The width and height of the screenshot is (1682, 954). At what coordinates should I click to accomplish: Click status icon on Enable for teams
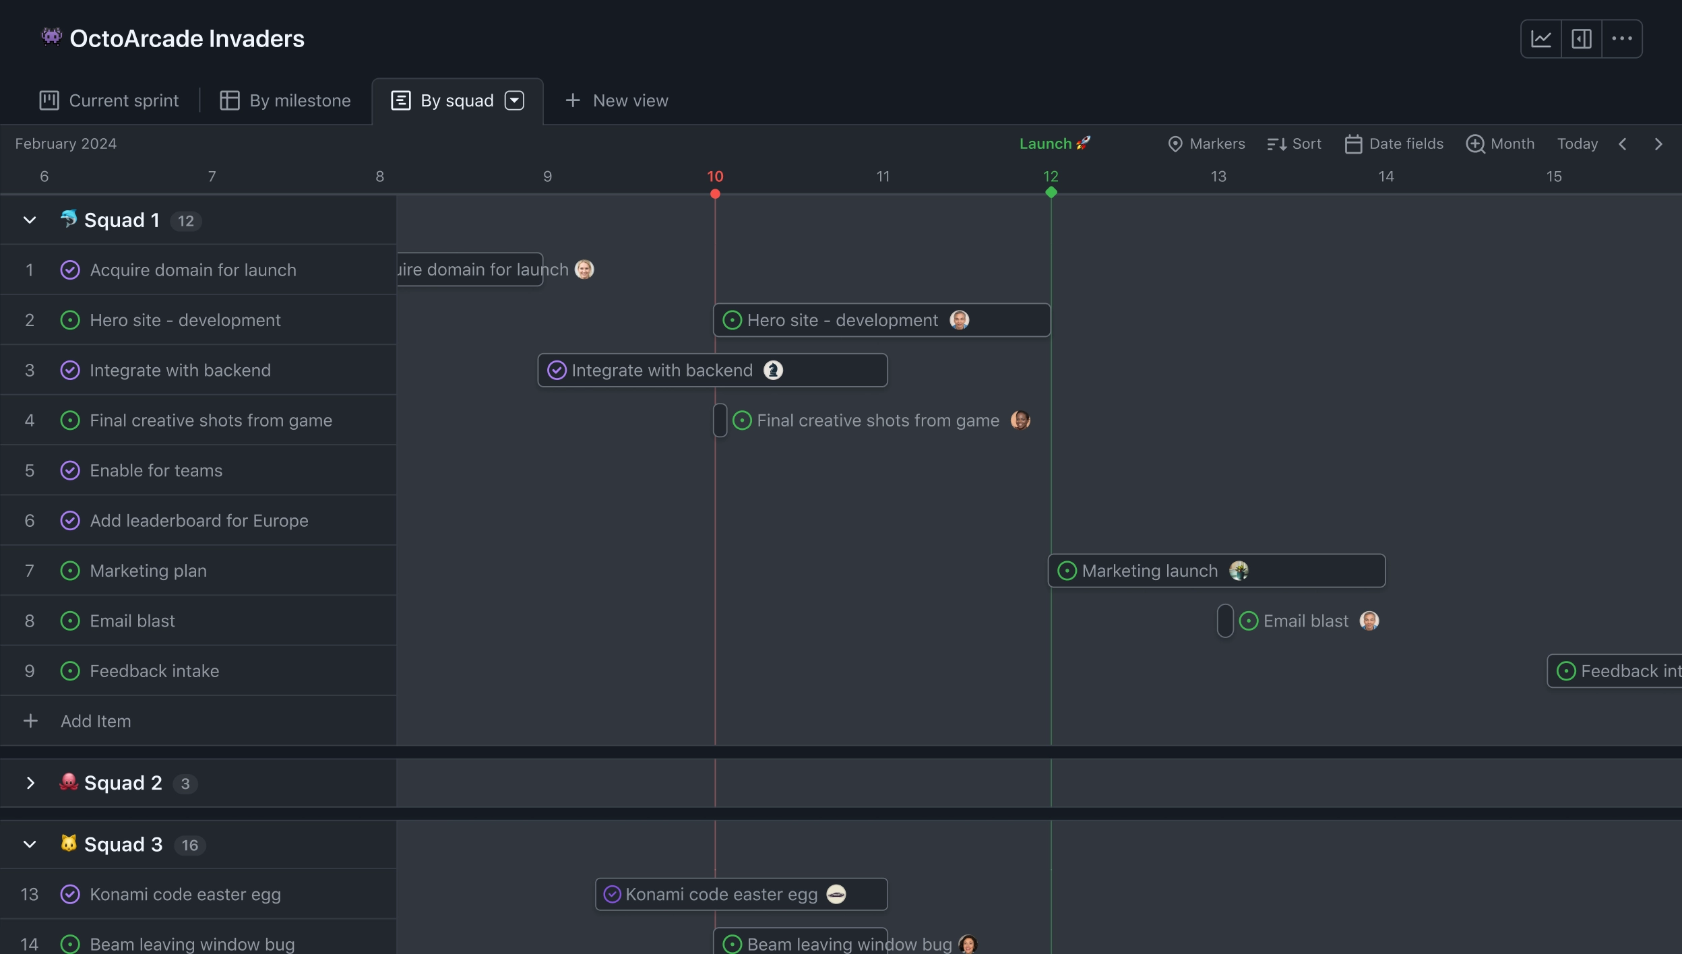point(70,471)
